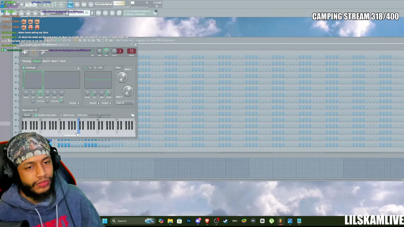Select the square pulse LFO wave shape
This screenshot has height=227, width=404.
point(95,68)
